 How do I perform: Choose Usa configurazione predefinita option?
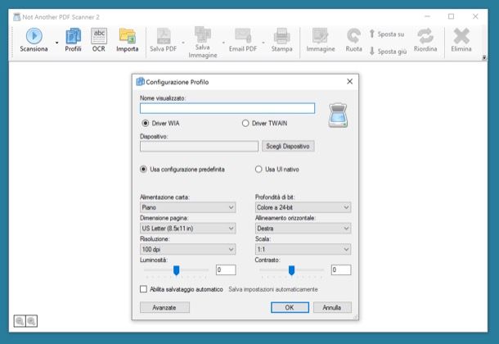(x=143, y=169)
